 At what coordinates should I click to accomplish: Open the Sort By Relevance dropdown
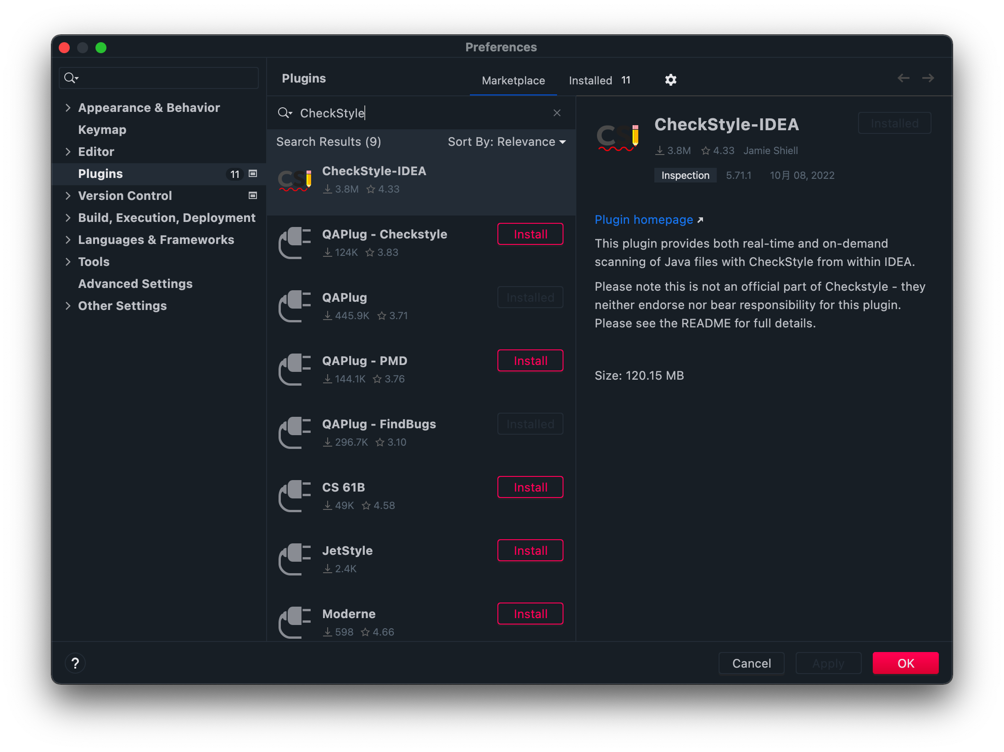506,142
